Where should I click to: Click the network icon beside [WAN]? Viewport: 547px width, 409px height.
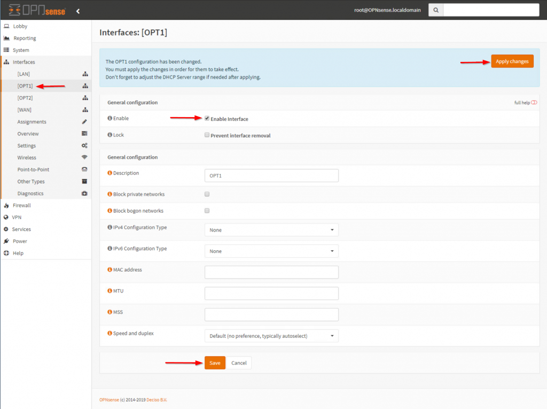(x=84, y=110)
